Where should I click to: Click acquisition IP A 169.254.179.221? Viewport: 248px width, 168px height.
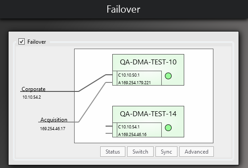pos(134,83)
